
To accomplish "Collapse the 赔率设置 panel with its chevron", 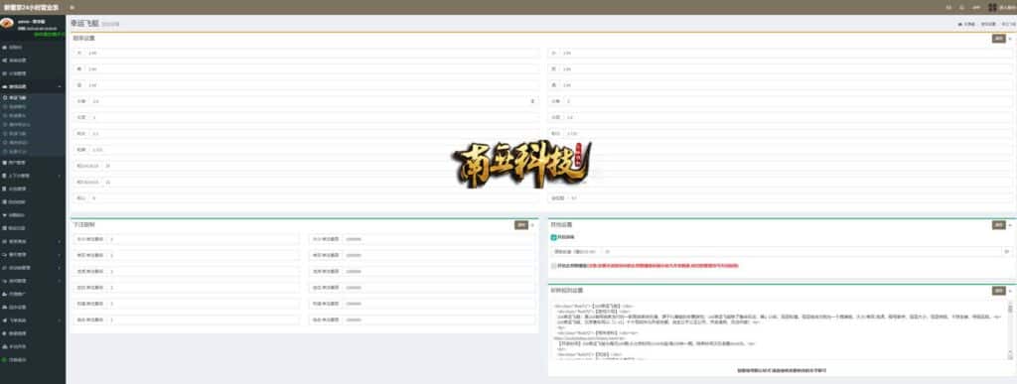I will pyautogui.click(x=1010, y=39).
